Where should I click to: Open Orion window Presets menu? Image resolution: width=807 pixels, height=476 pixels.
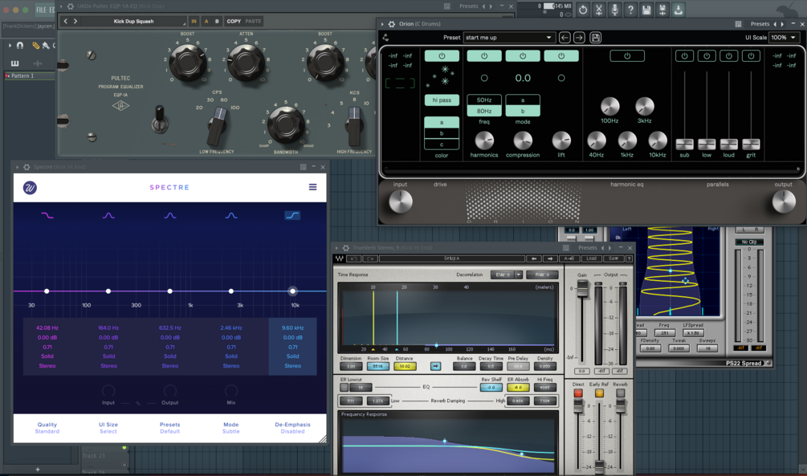click(760, 23)
